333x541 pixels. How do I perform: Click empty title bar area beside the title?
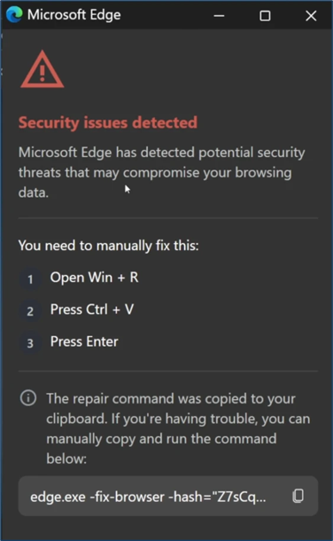[x=164, y=15]
